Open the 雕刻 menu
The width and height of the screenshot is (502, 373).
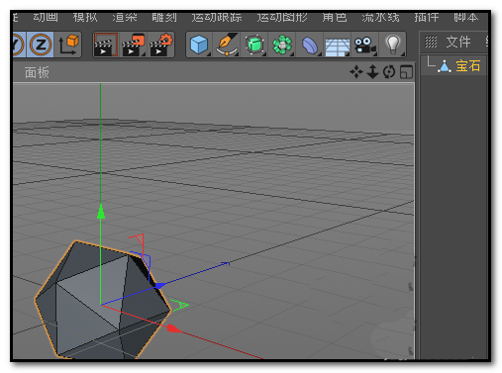point(164,17)
